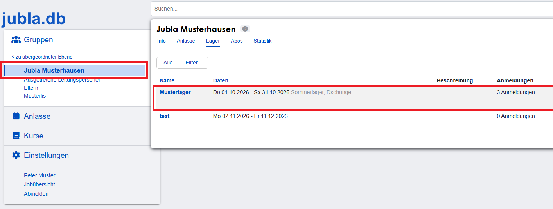553x209 pixels.
Task: Click the Anlässe calendar icon
Action: tap(16, 116)
